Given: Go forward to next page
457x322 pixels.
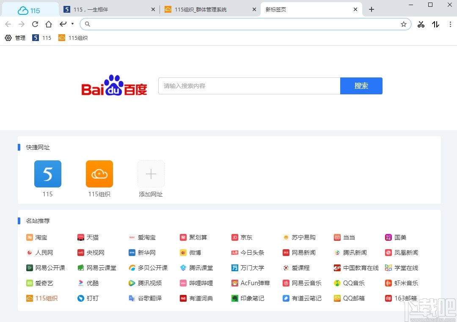Looking at the screenshot, I should tap(22, 24).
